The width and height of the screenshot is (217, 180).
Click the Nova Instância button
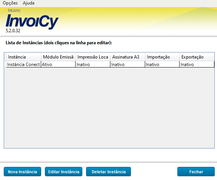pyautogui.click(x=22, y=172)
